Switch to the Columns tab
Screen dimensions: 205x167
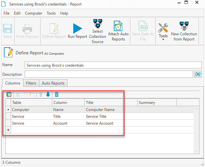pos(13,83)
